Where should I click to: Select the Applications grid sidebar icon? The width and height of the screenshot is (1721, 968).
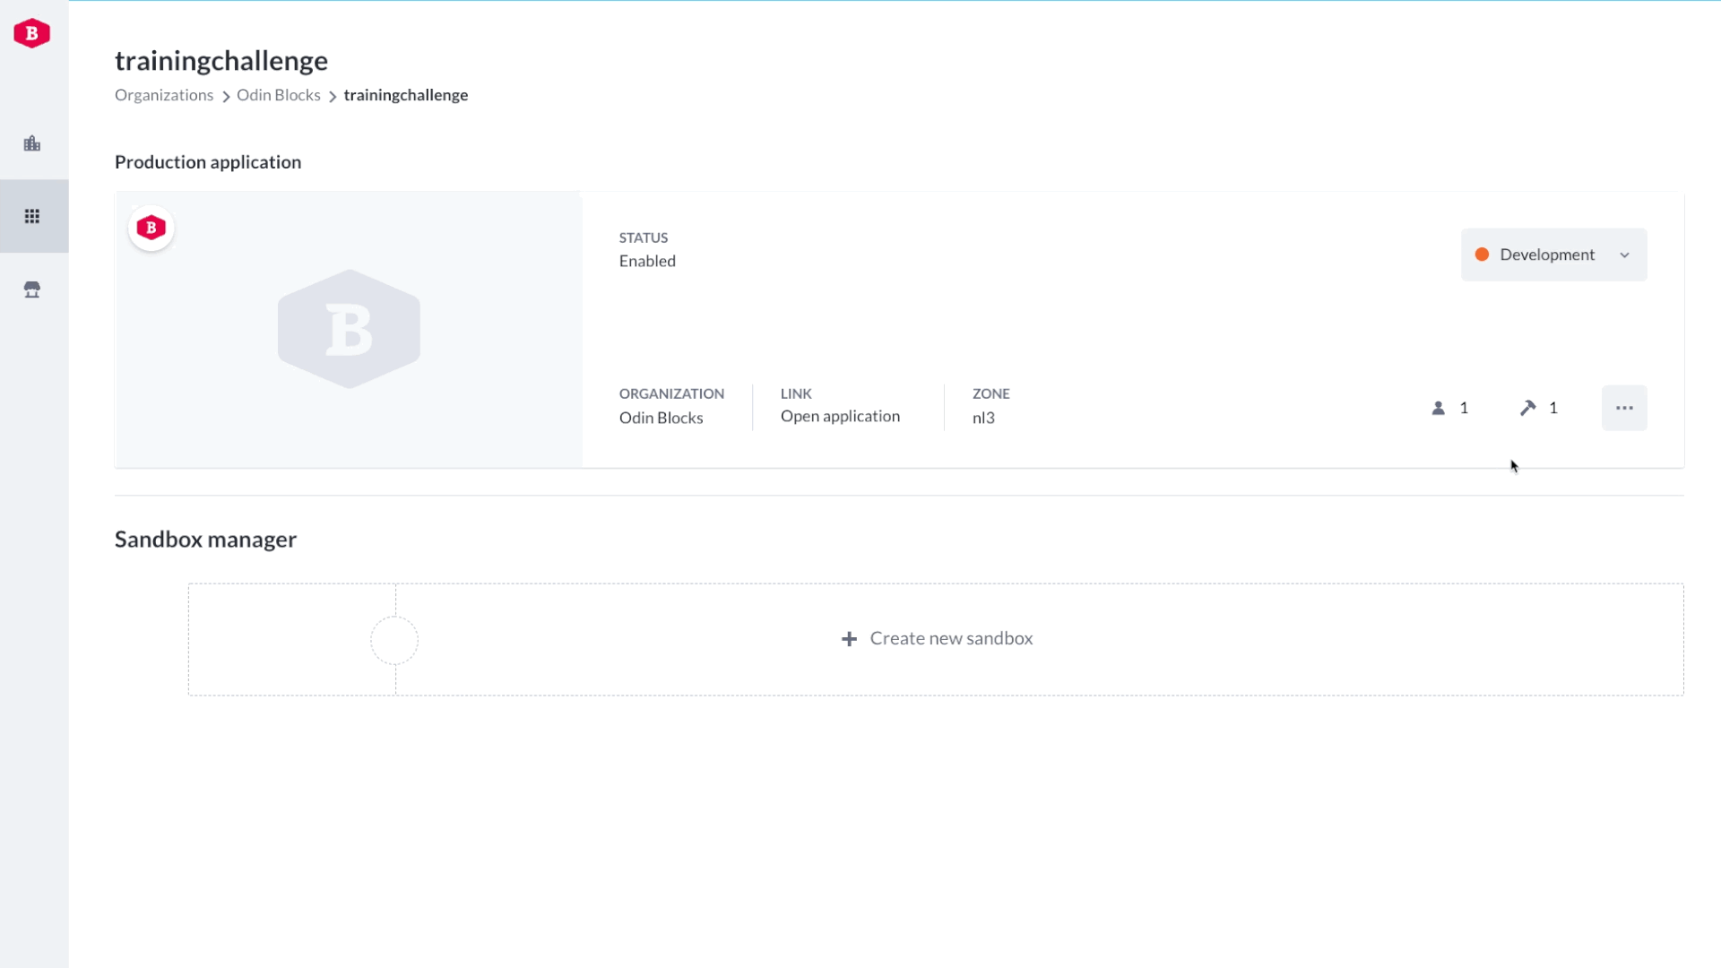[32, 216]
